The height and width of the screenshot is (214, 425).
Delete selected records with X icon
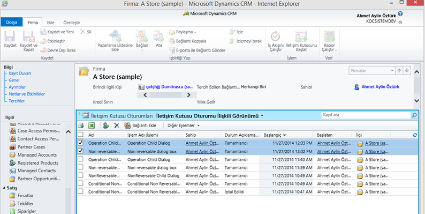click(117, 126)
